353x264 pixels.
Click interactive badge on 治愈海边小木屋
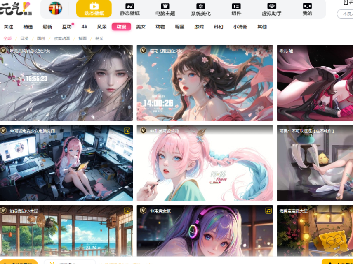pyautogui.click(x=127, y=211)
